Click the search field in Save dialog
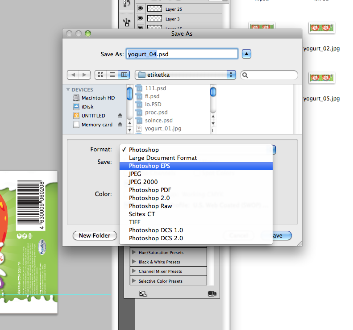 click(269, 75)
